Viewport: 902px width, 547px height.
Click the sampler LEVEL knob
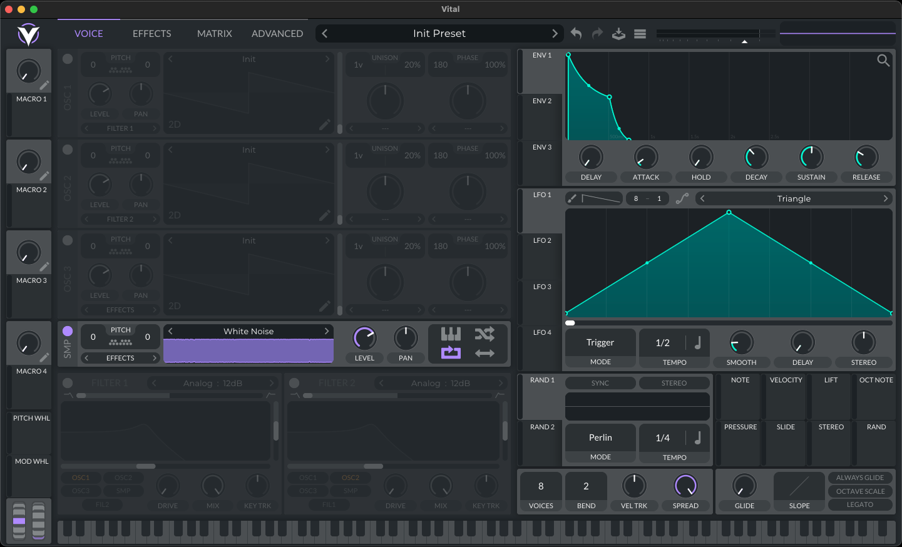[x=364, y=338]
